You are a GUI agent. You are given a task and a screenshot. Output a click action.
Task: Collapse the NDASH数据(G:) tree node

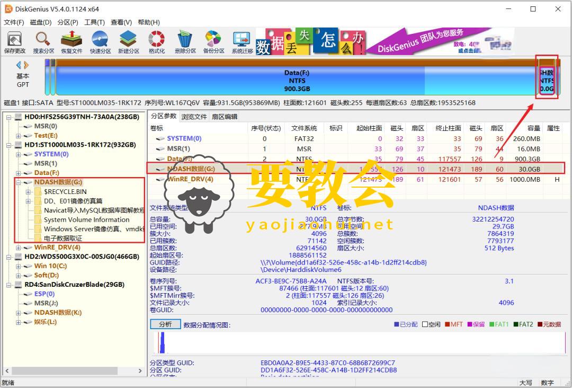(18, 182)
